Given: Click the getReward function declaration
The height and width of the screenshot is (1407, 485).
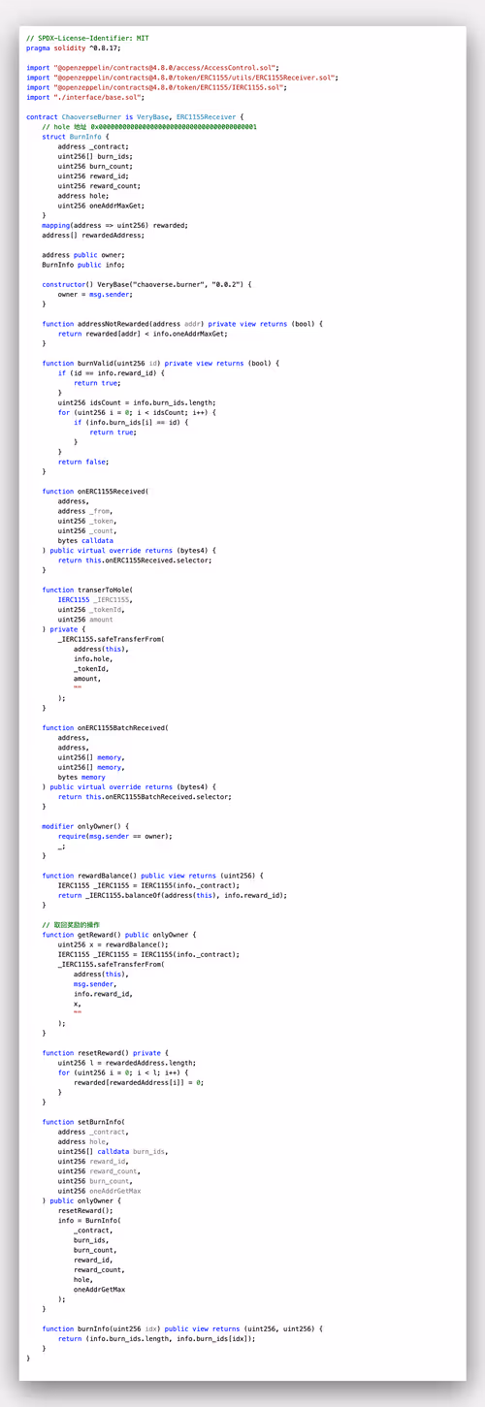Looking at the screenshot, I should tap(119, 934).
